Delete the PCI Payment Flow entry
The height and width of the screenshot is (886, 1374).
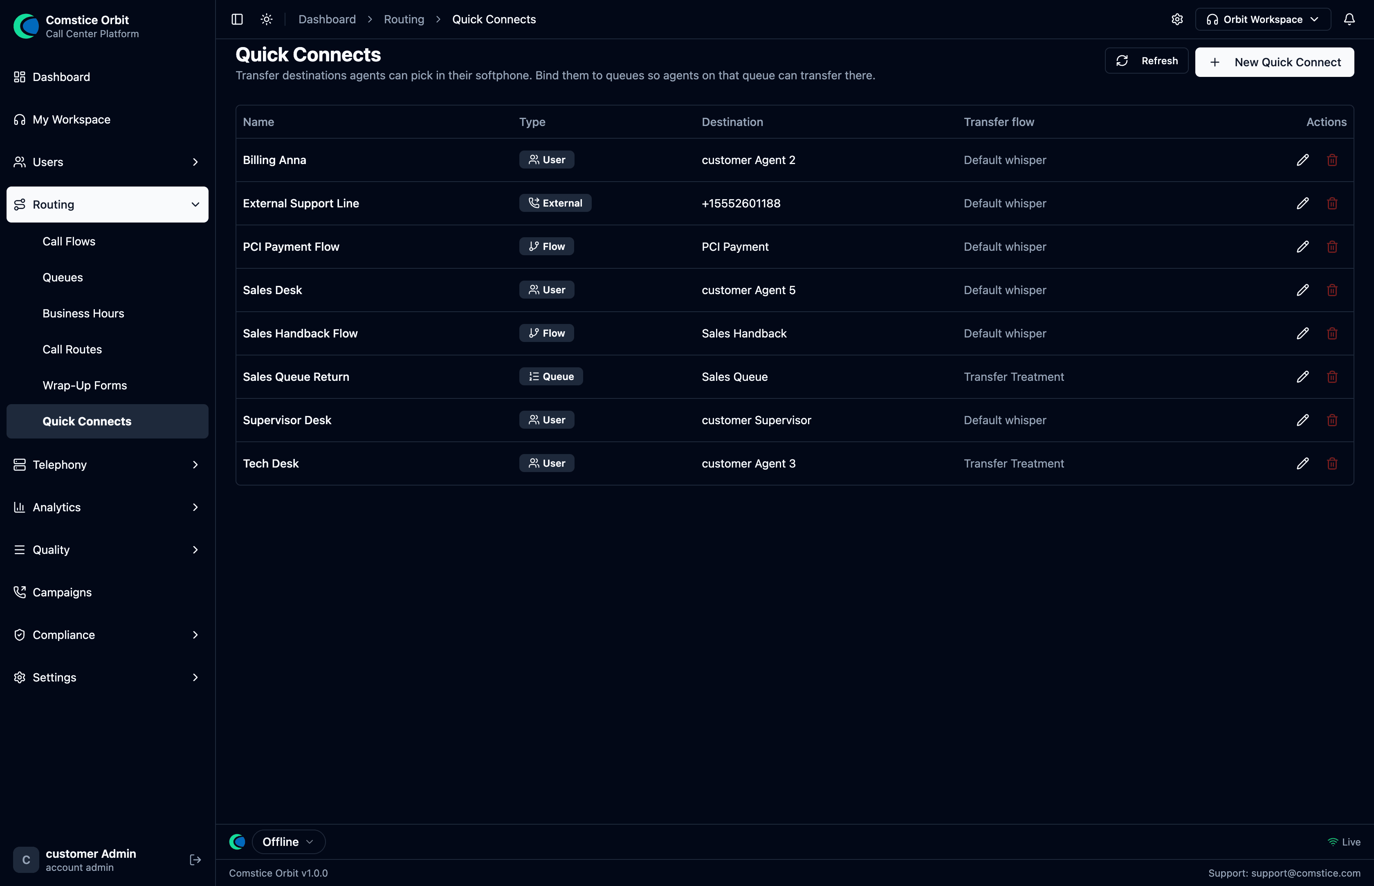pos(1332,247)
